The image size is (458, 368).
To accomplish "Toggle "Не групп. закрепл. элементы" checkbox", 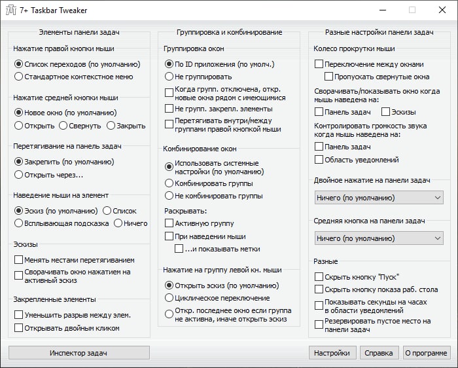I will (169, 108).
